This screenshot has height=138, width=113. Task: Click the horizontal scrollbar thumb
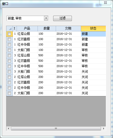coord(56,128)
